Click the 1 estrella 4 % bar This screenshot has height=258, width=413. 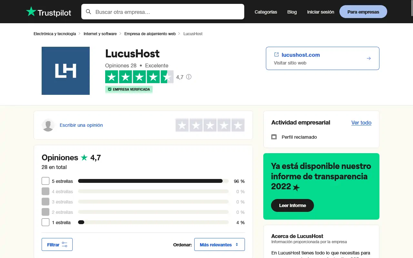point(153,222)
